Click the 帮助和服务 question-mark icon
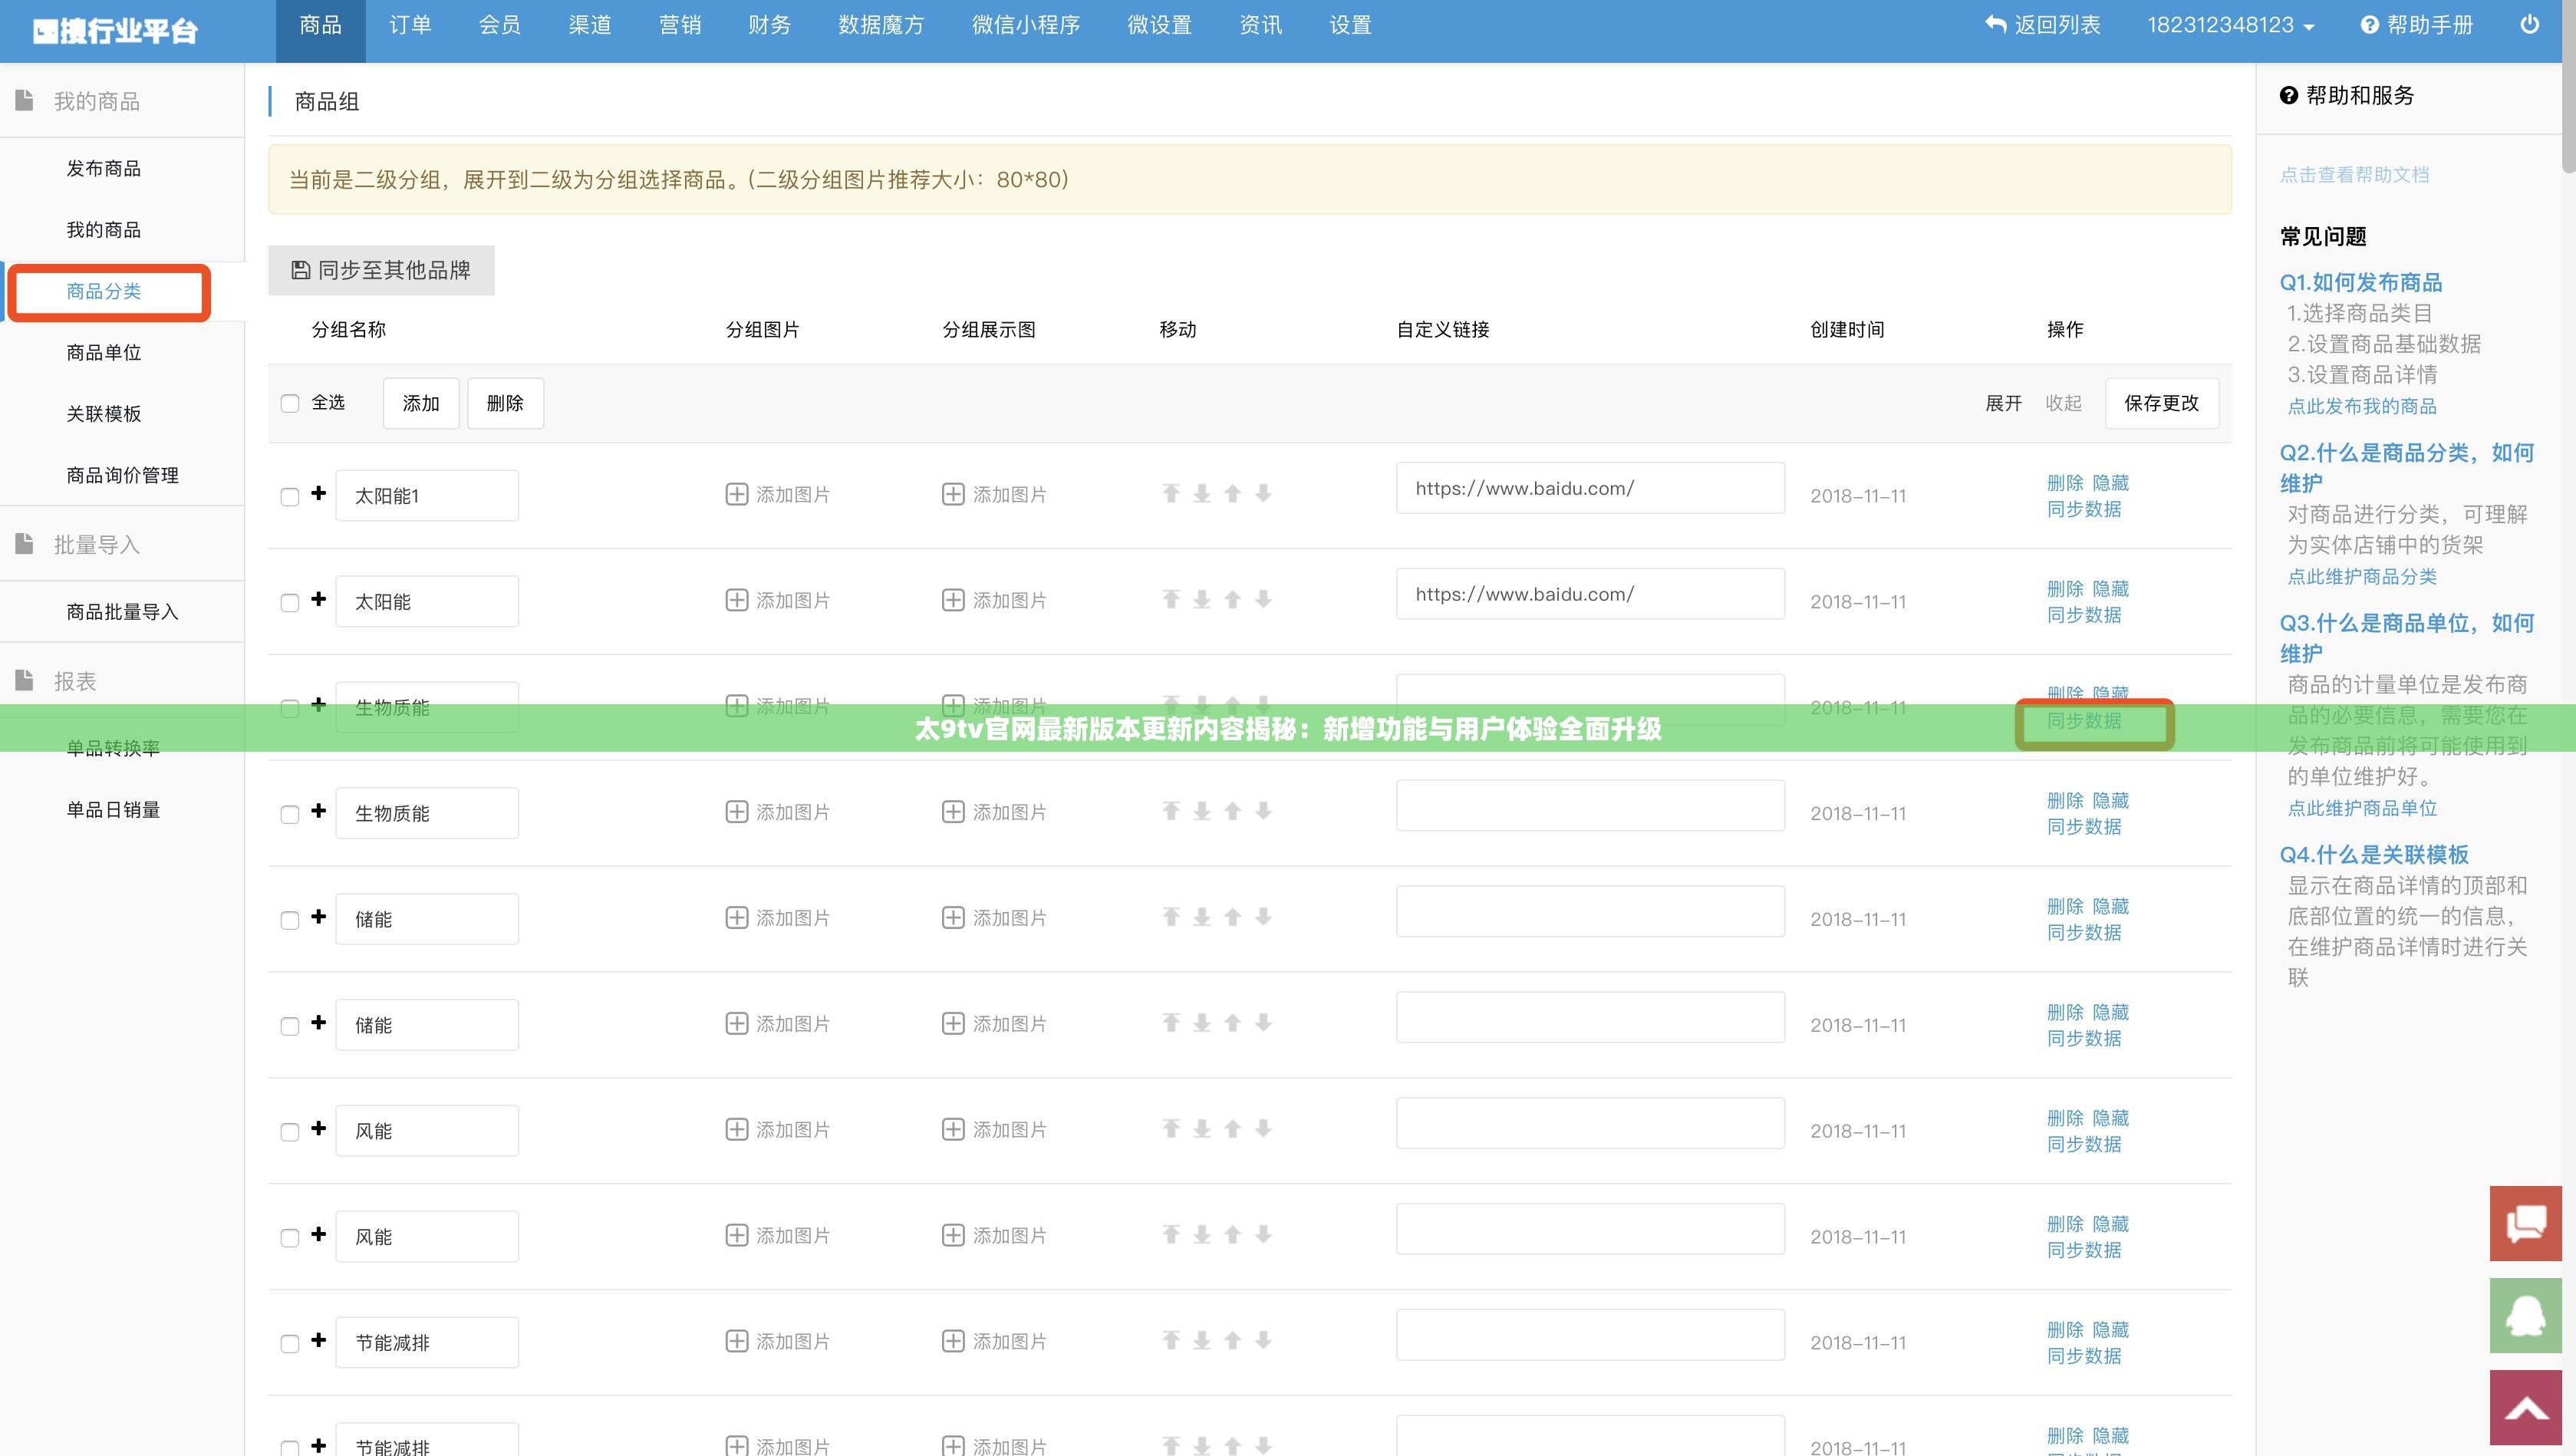The height and width of the screenshot is (1456, 2576). tap(2289, 96)
